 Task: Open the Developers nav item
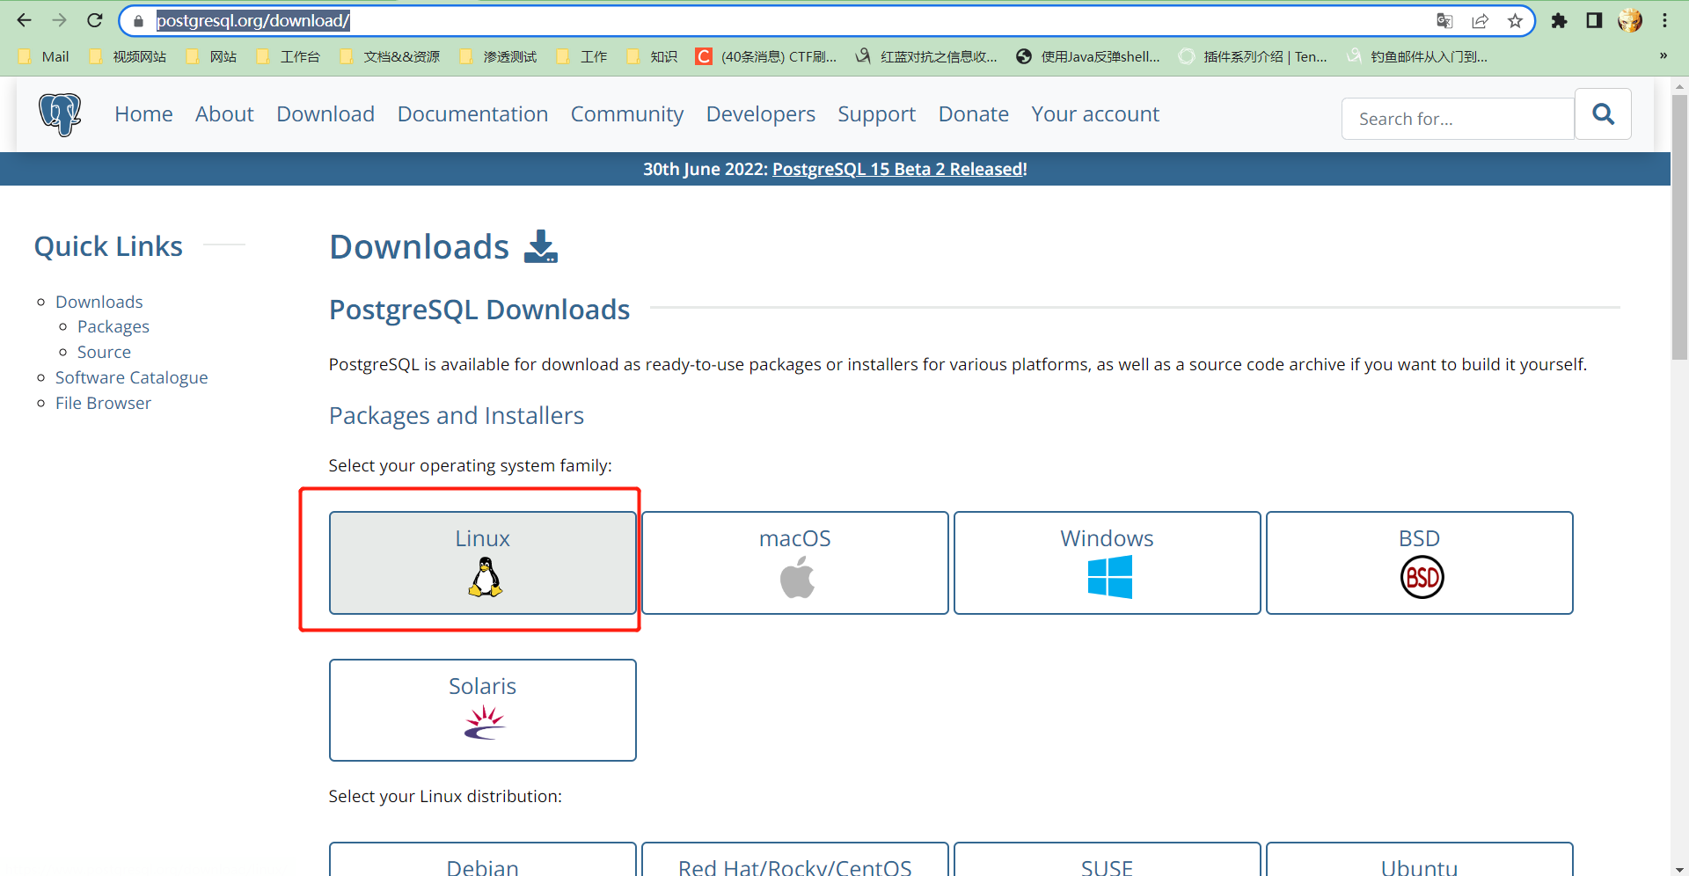[761, 114]
